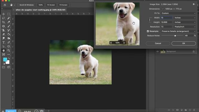Click the Width input field
Screen dimensions: 199x112
[166, 18]
